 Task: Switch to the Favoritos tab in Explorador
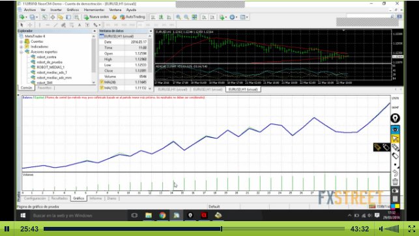click(x=44, y=88)
